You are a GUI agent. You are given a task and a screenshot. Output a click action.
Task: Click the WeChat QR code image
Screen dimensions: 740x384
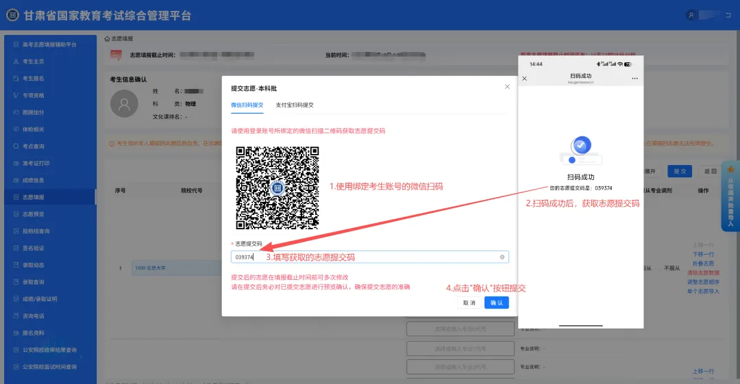point(277,188)
